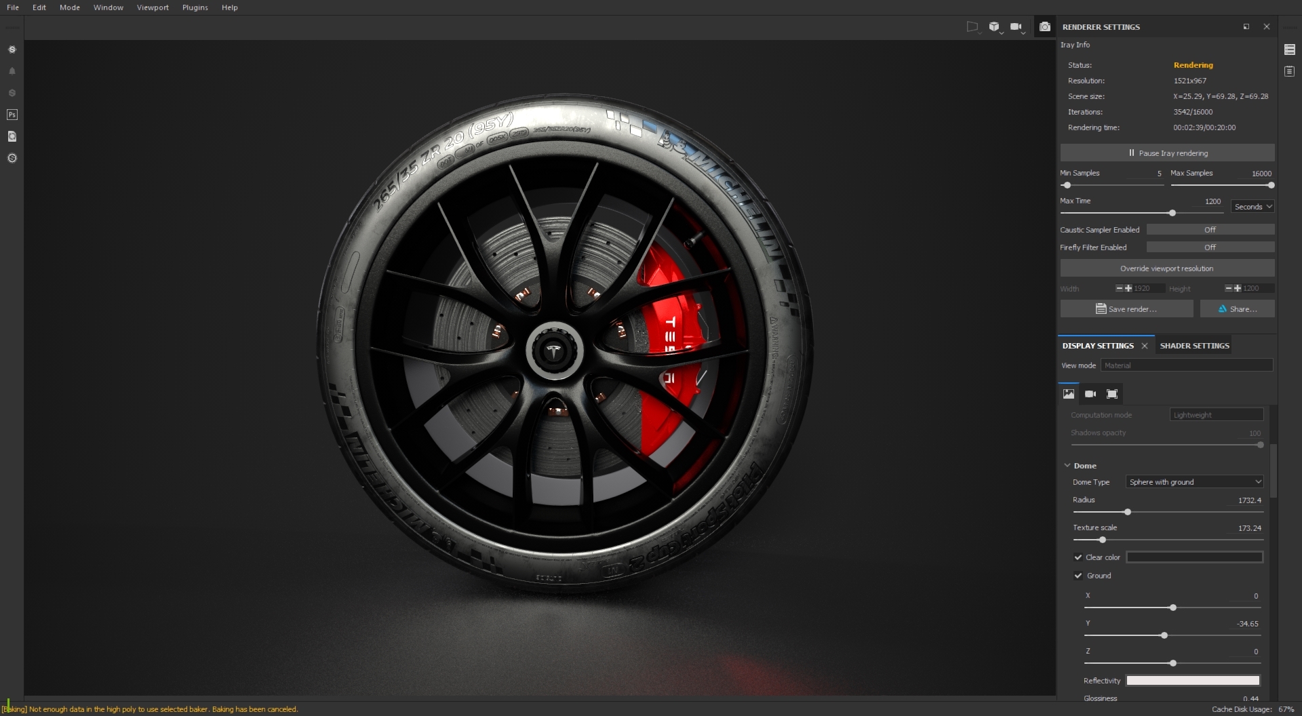The height and width of the screenshot is (716, 1302).
Task: Open the Dome Type dropdown
Action: point(1195,482)
